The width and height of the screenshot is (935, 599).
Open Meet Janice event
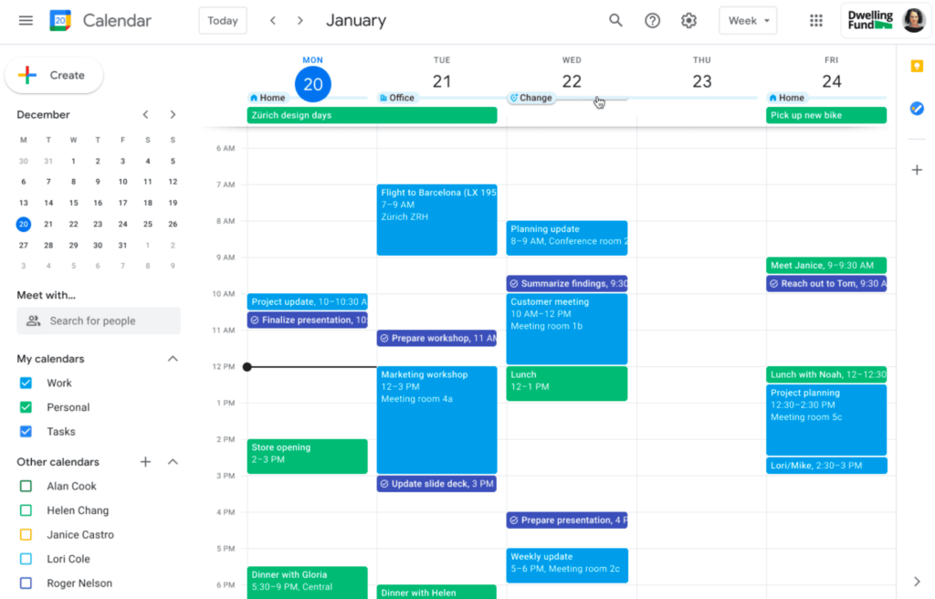(826, 266)
